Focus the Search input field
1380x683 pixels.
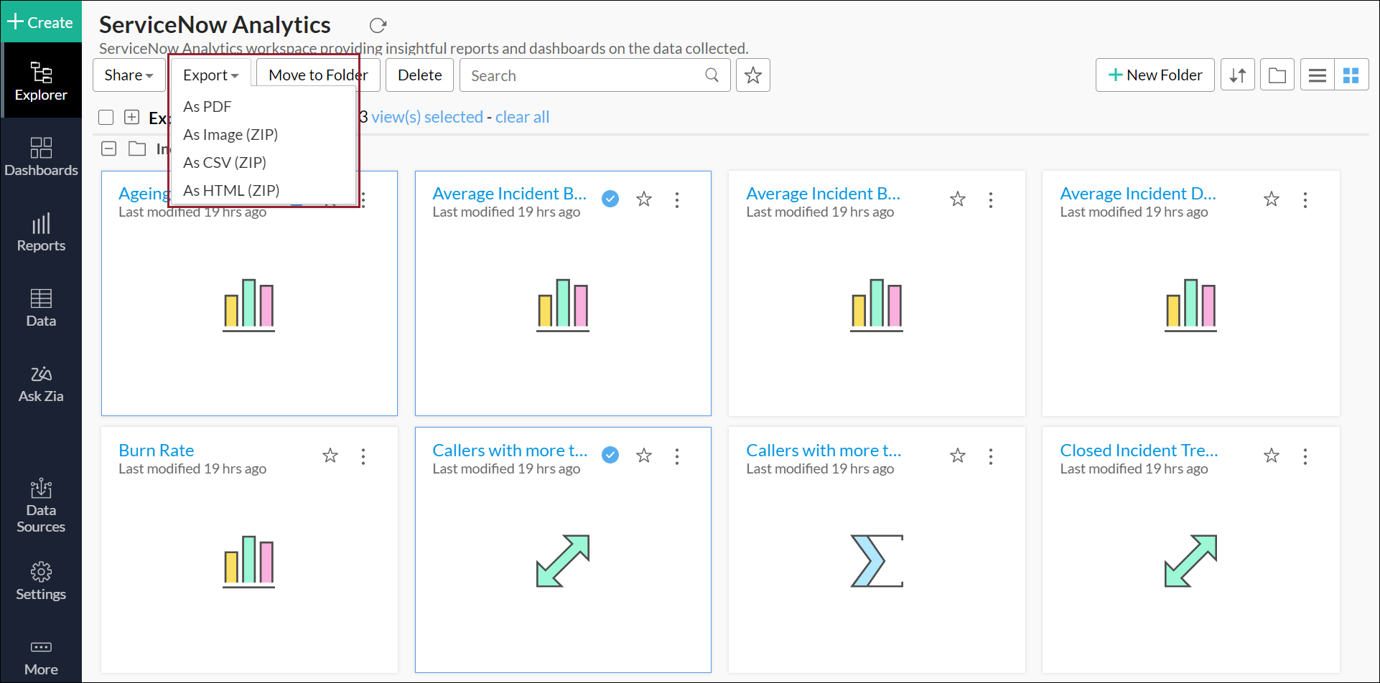pyautogui.click(x=595, y=75)
